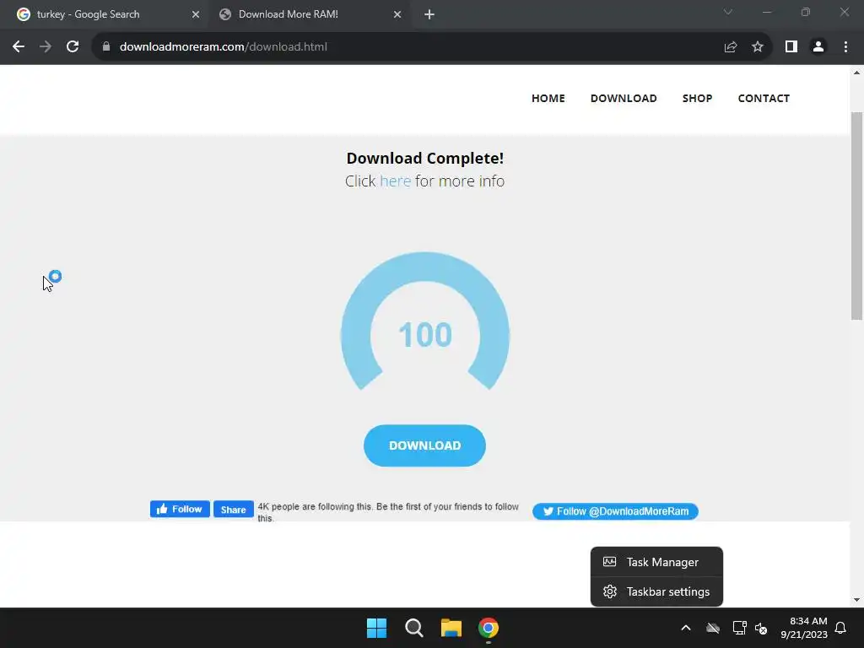Click the scrollbar up arrow
Screen dimensions: 864x648
(856, 73)
